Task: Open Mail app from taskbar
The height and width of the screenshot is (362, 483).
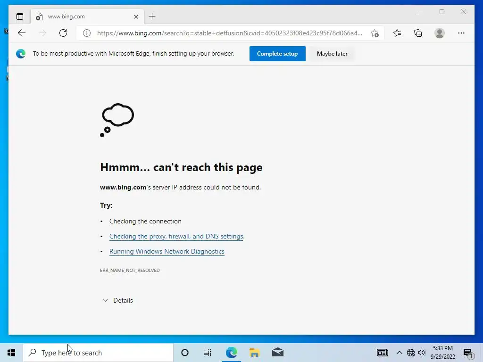Action: [277, 353]
